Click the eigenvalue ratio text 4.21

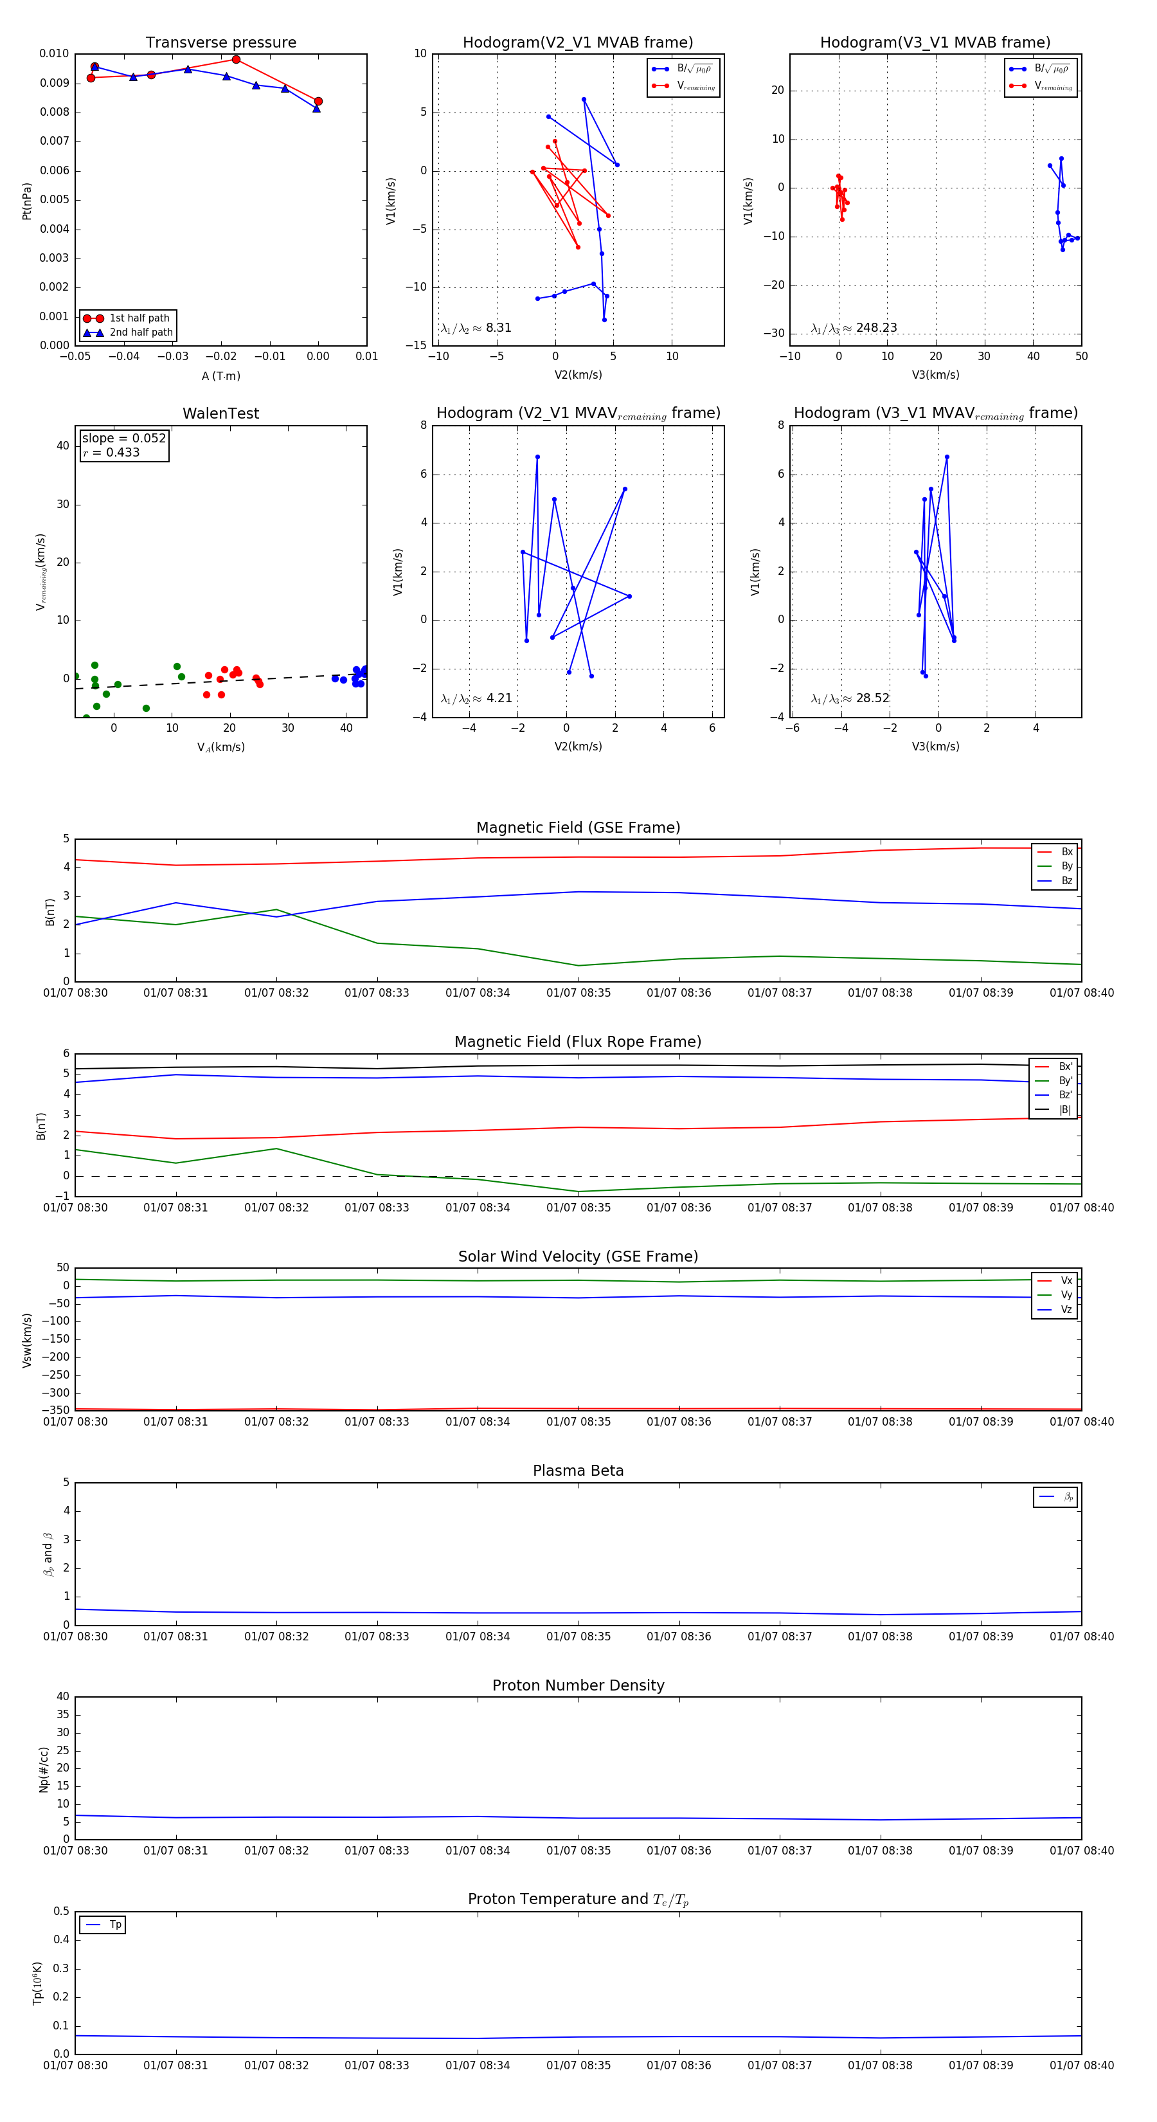[x=476, y=698]
